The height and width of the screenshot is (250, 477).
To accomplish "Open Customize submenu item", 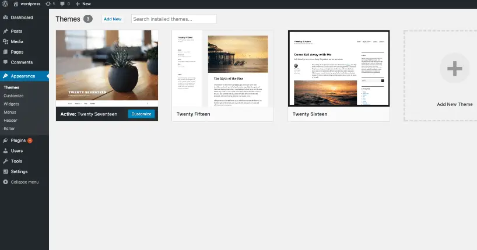I will pyautogui.click(x=13, y=96).
